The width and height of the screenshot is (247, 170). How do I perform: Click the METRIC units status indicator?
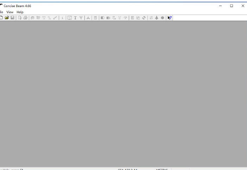(x=162, y=169)
